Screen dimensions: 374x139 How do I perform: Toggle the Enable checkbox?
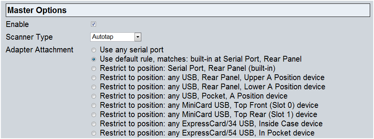click(x=93, y=24)
